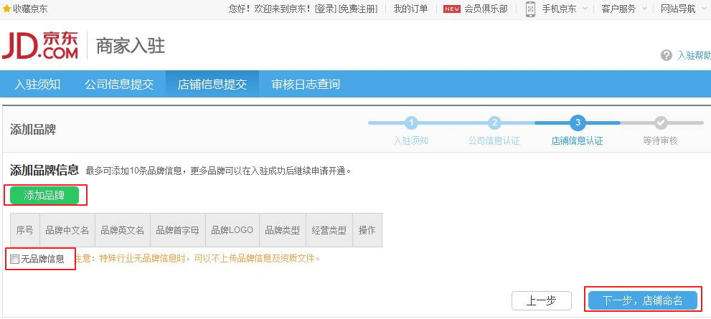Click the 序号 column header
Viewport: 711px width, 319px height.
25,230
